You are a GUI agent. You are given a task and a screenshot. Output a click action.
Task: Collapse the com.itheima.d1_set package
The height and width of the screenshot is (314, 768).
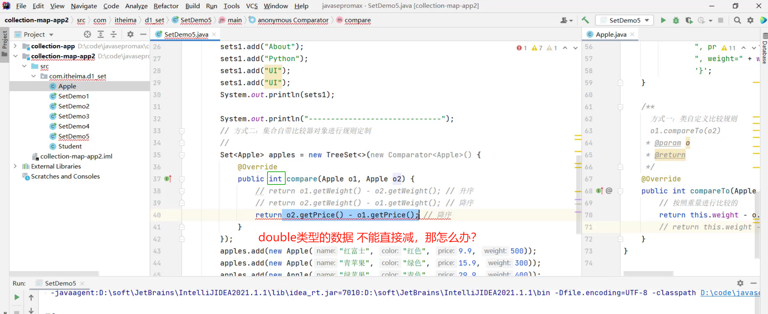click(33, 76)
